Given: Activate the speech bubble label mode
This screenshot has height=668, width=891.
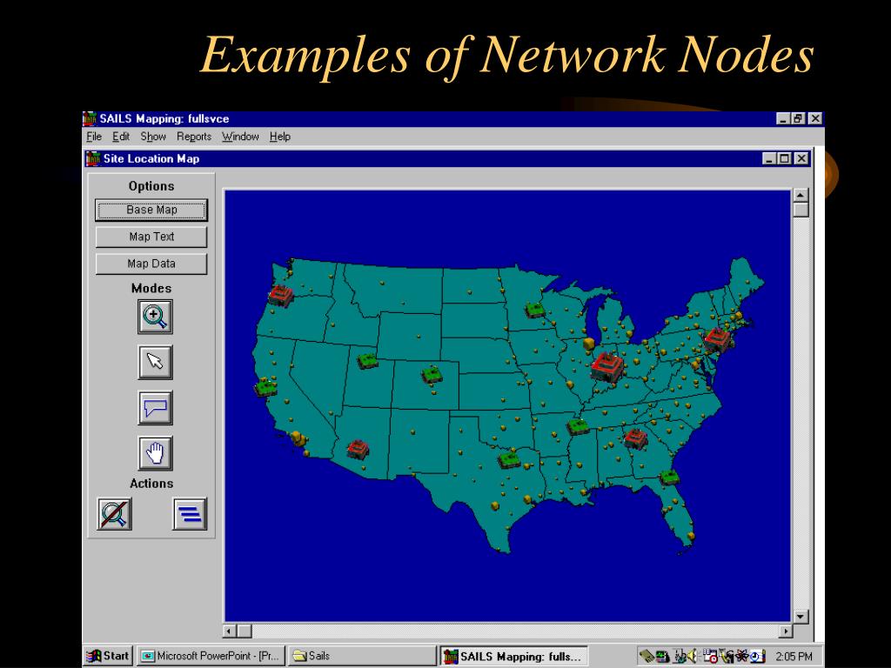Looking at the screenshot, I should click(x=155, y=407).
